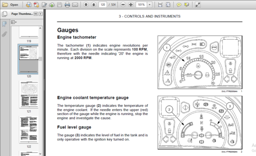The image size is (256, 156).
Task: Toggle the bookmarks panel icon
Action: click(4, 24)
